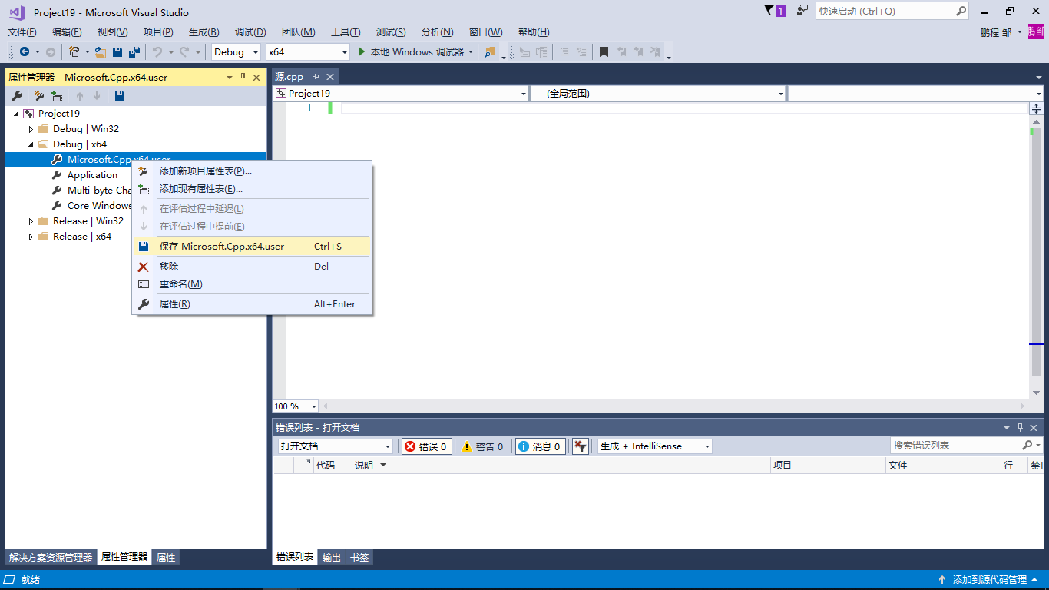Click the Save icon in Property Manager toolbar
Image resolution: width=1049 pixels, height=590 pixels.
[120, 95]
